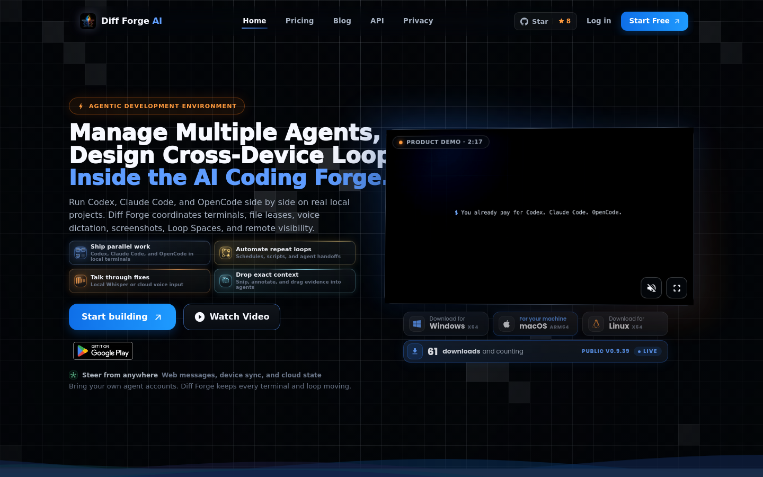The image size is (763, 477).
Task: Click the lightning bolt icon in badge
Action: pos(81,106)
